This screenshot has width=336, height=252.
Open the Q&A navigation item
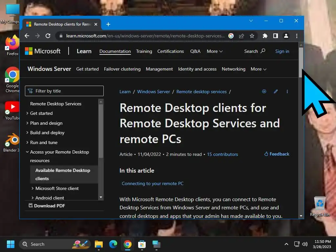point(195,51)
